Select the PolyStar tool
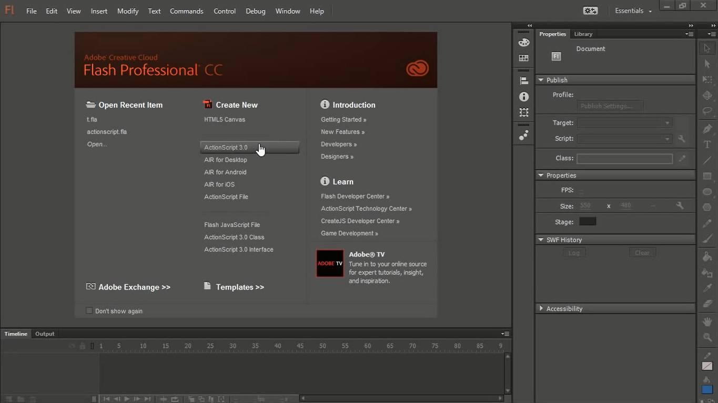The image size is (718, 403). coord(707,208)
